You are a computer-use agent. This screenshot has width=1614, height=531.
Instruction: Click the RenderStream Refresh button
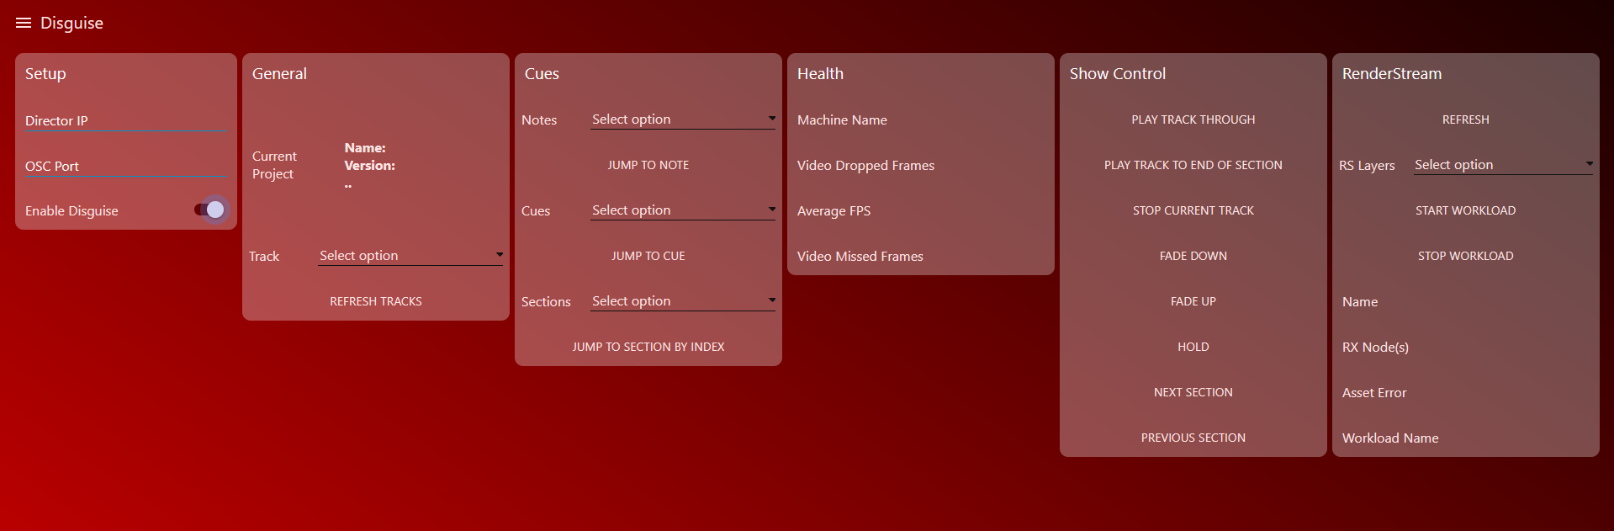[1466, 119]
